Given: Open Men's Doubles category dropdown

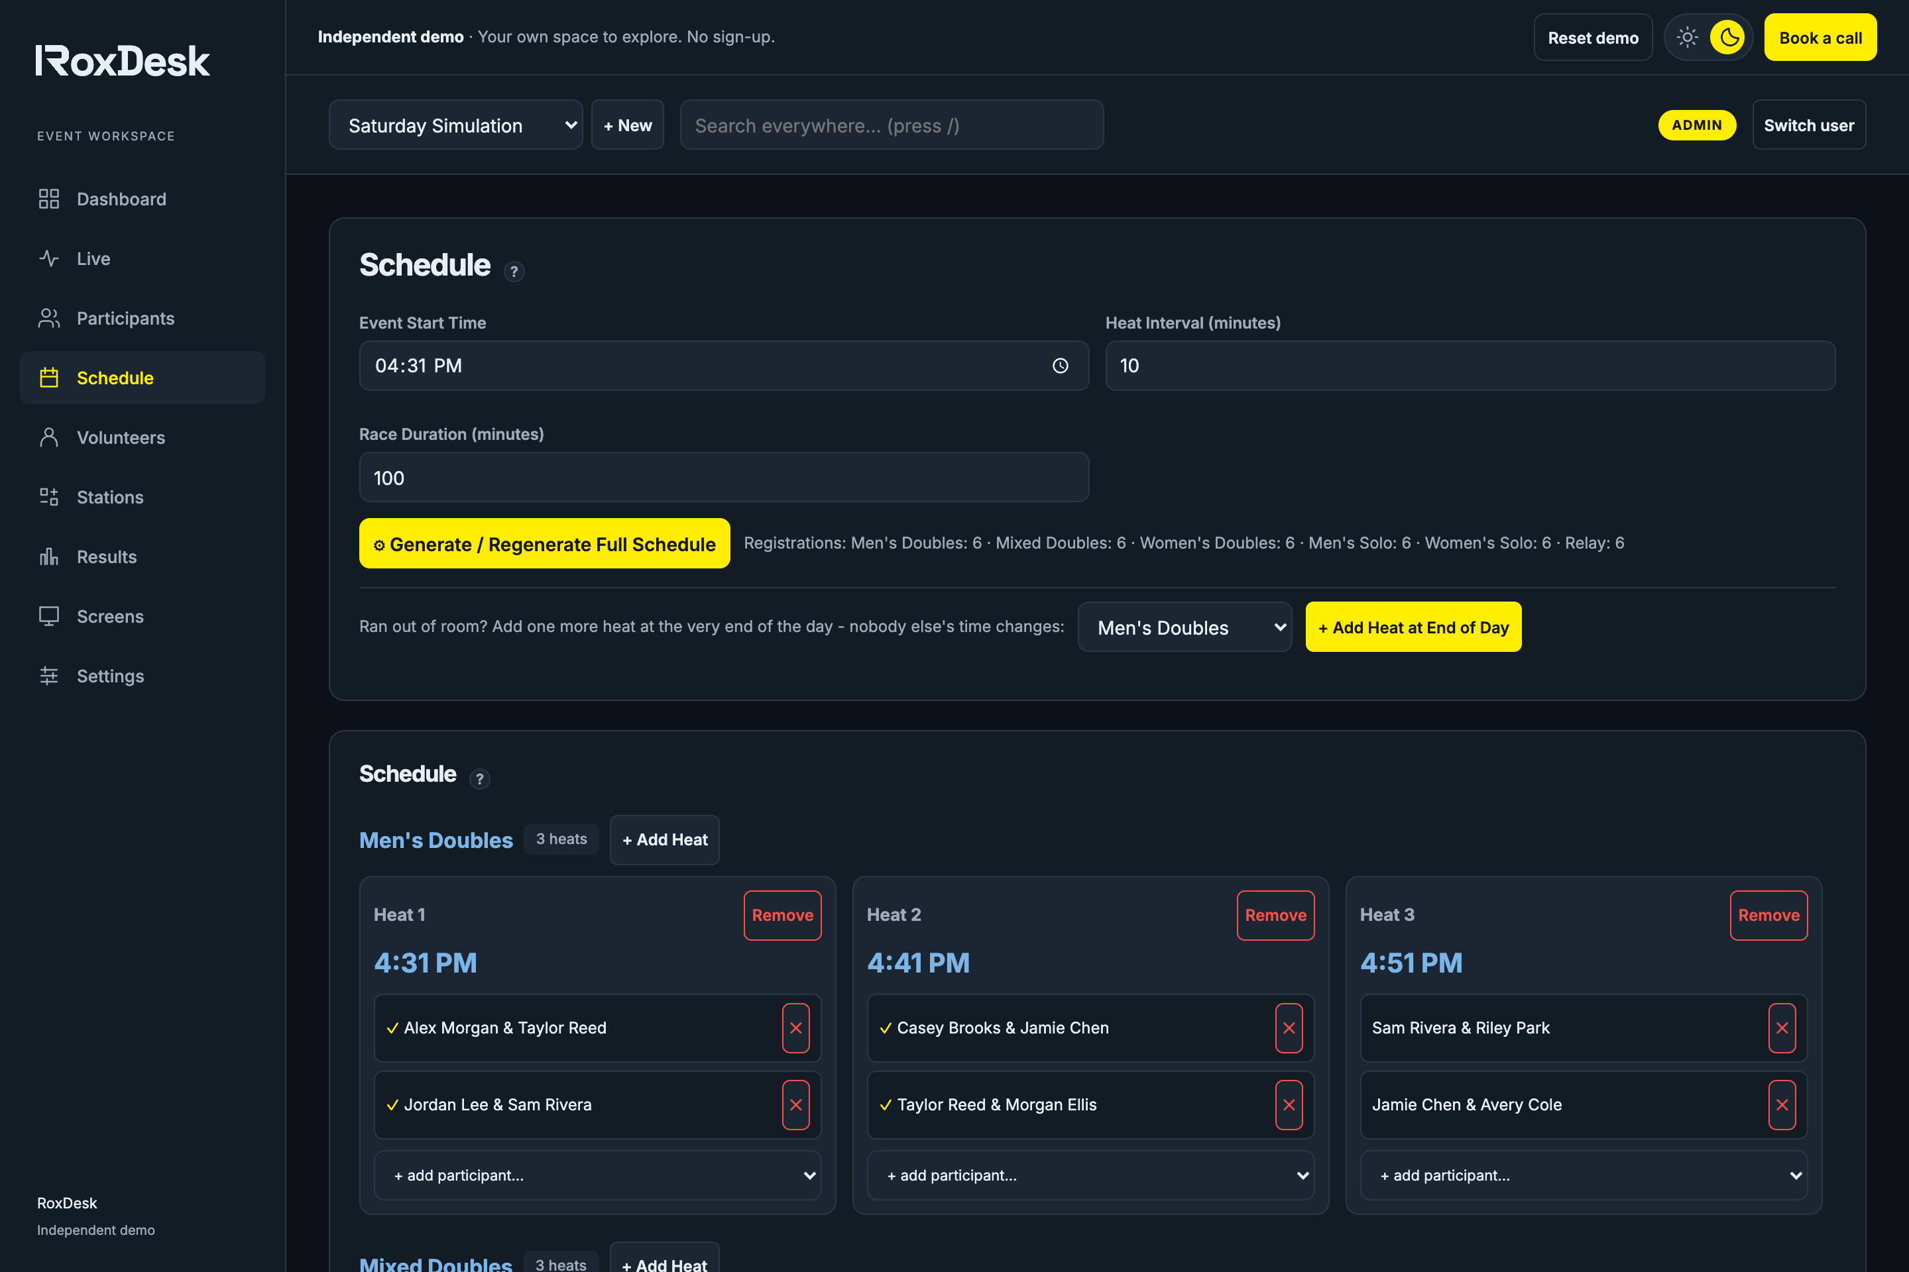Looking at the screenshot, I should click(1185, 627).
